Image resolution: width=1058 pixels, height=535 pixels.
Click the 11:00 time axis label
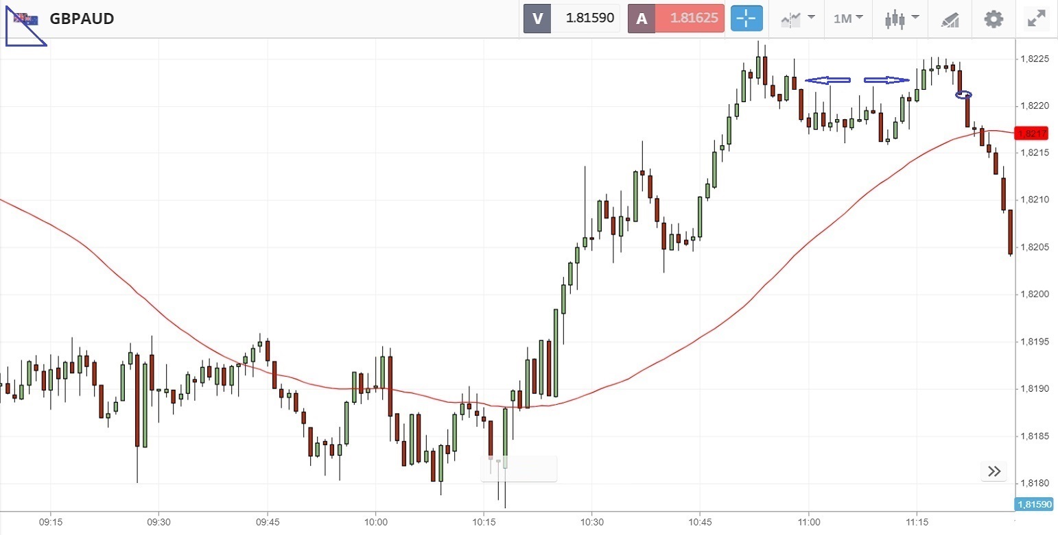(x=808, y=521)
